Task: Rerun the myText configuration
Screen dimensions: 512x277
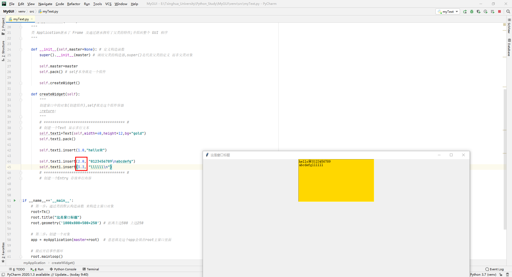Action: [465, 12]
